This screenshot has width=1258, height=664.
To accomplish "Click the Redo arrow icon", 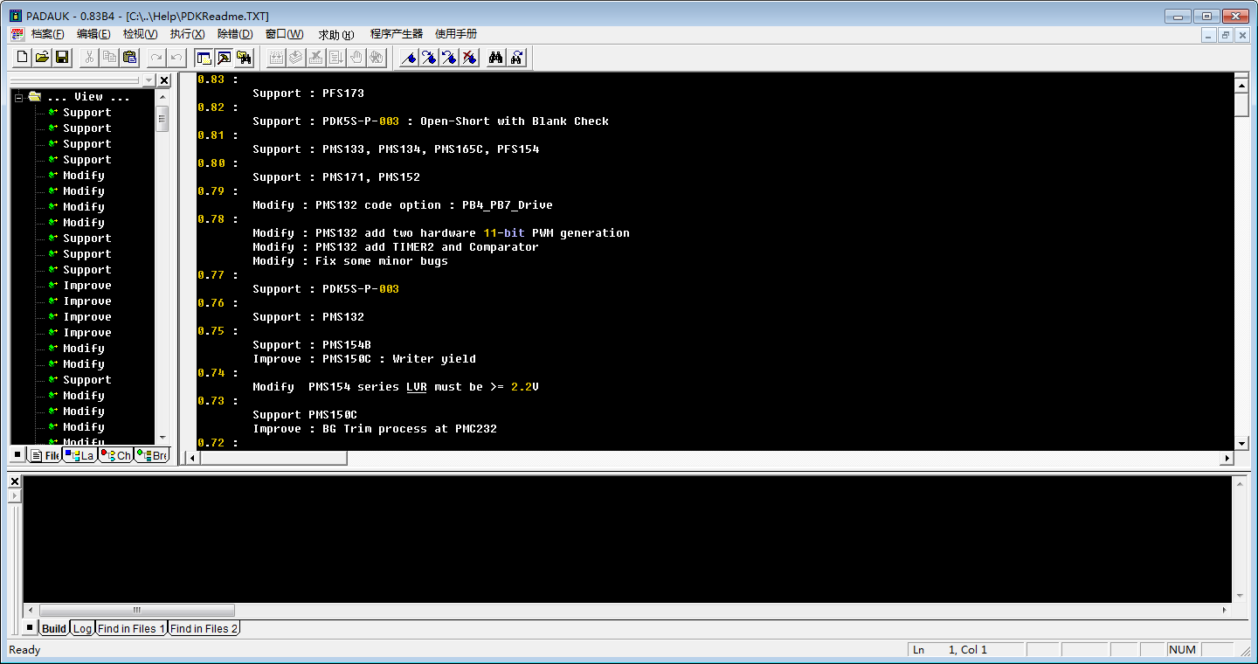I will tap(156, 57).
